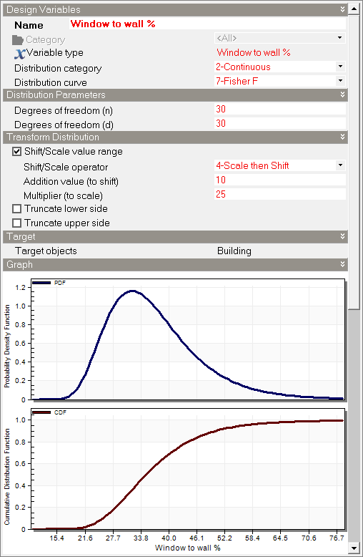Collapse the Design Variables section chevron
The width and height of the screenshot is (363, 557).
tap(342, 9)
